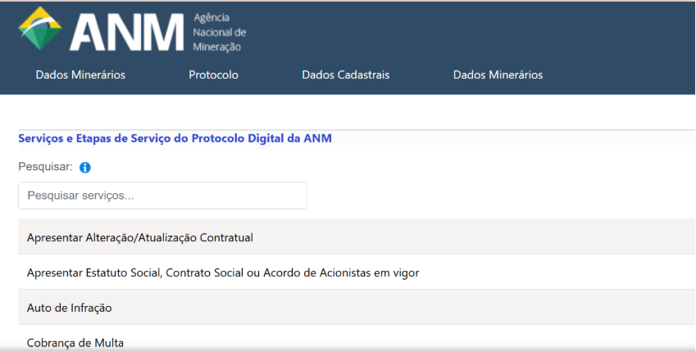Select Apresentar Estatuto Social, Contrato Social row
Image resolution: width=696 pixels, height=351 pixels.
[x=357, y=272]
